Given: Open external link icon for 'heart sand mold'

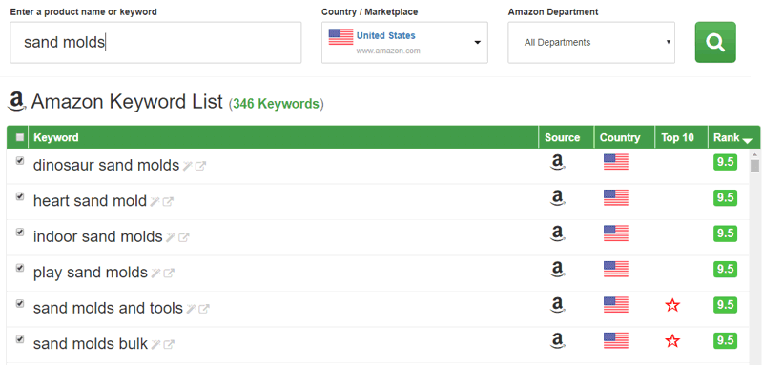Looking at the screenshot, I should tap(168, 202).
